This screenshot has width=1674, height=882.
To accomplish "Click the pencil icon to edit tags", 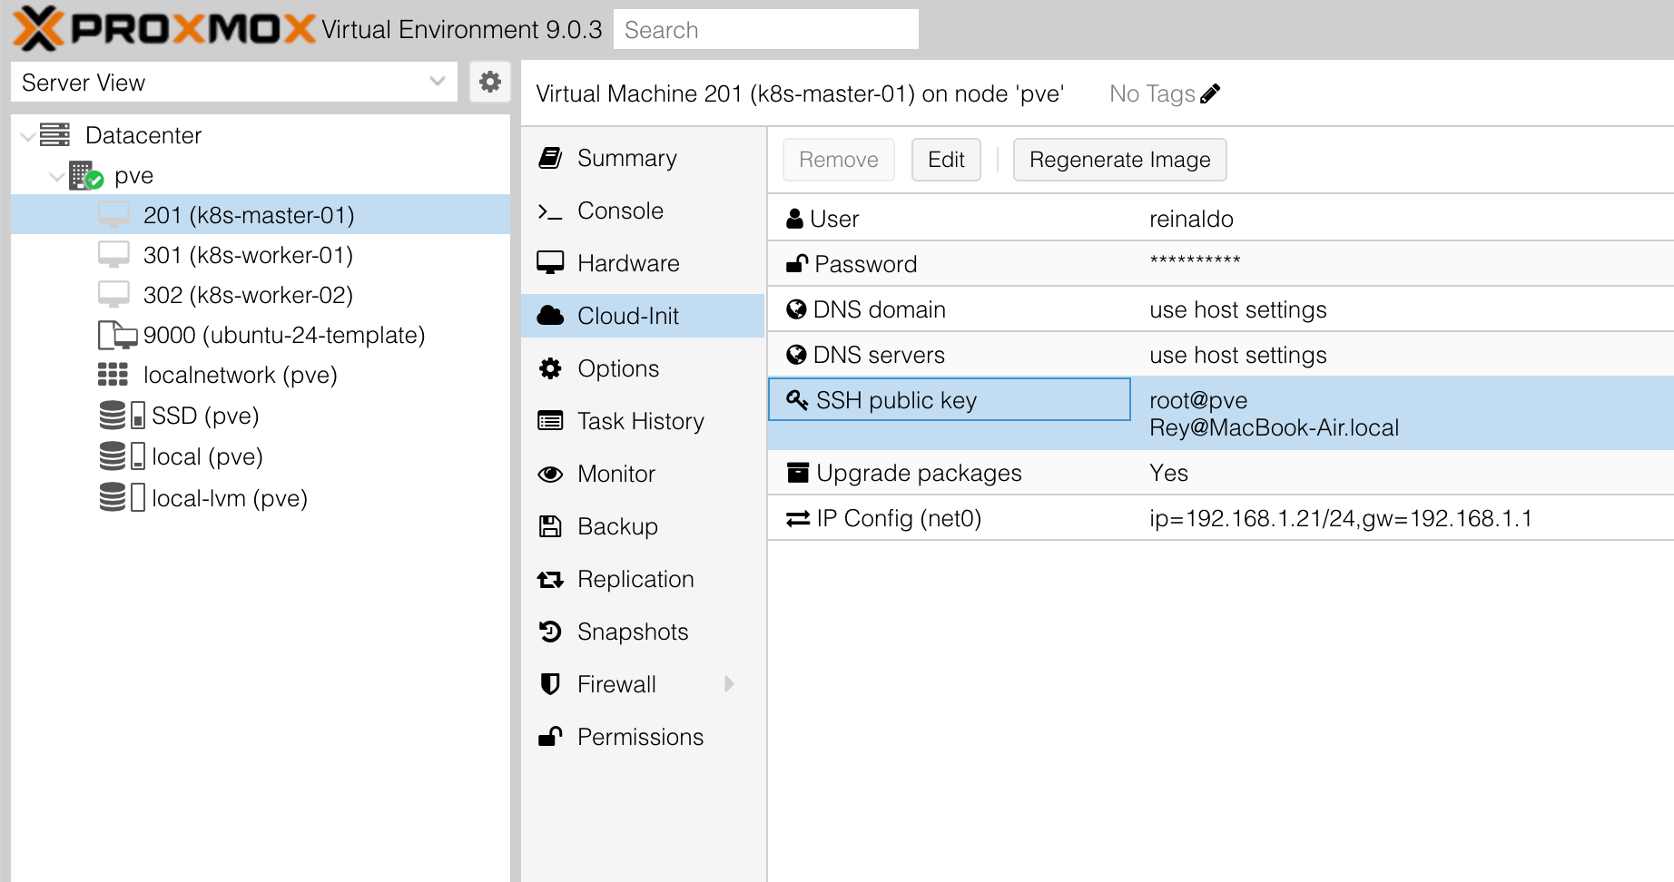I will pos(1210,93).
